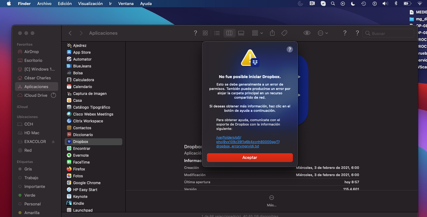Switch Finder to icon view
Screen dimensions: 427x217
tap(205, 33)
